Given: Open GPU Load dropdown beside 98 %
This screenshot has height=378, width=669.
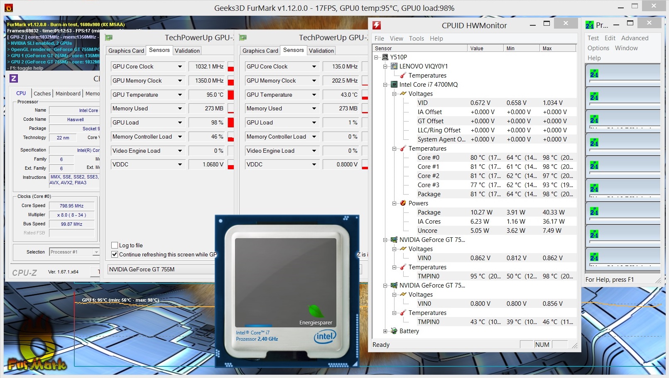Looking at the screenshot, I should point(180,122).
